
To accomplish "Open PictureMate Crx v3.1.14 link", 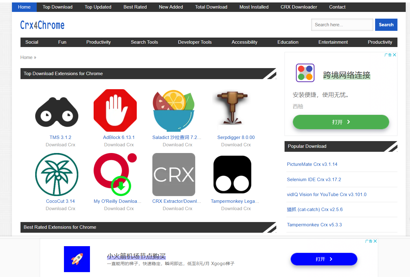I will pyautogui.click(x=312, y=164).
